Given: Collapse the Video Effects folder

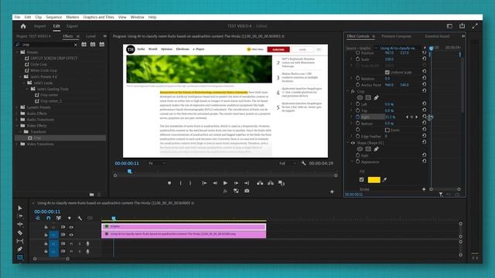Looking at the screenshot, I should (17, 125).
